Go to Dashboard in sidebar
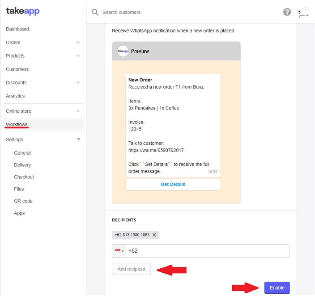This screenshot has width=315, height=296. click(17, 29)
